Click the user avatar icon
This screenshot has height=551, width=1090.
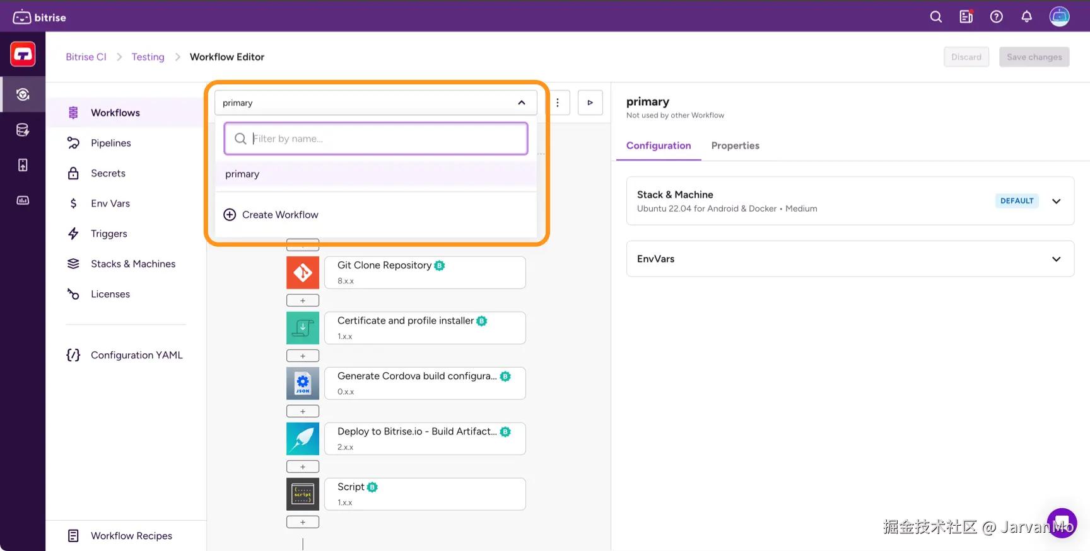coord(1059,16)
